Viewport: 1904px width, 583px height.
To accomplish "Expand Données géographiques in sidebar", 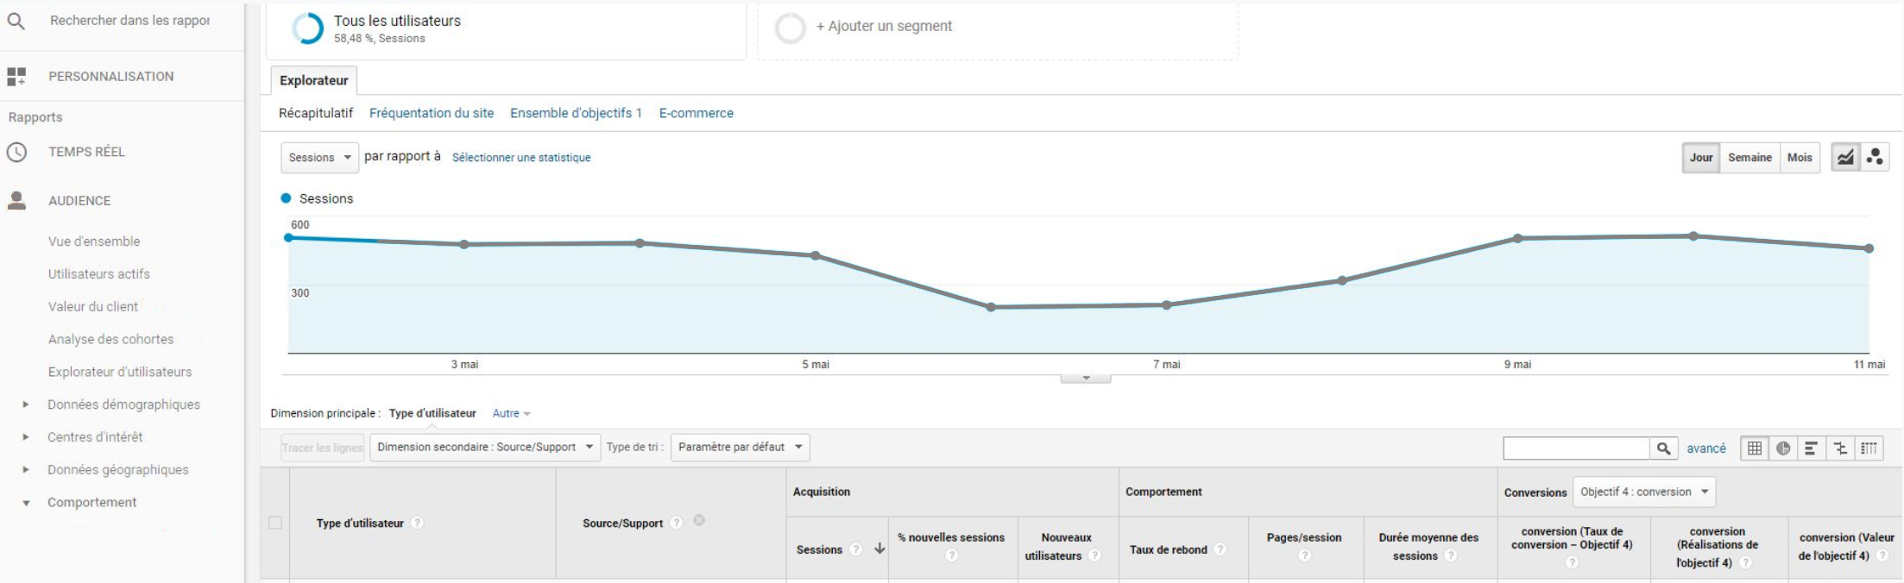I will coord(26,470).
